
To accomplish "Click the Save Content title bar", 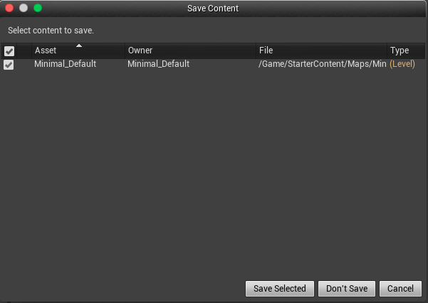I will click(x=213, y=8).
